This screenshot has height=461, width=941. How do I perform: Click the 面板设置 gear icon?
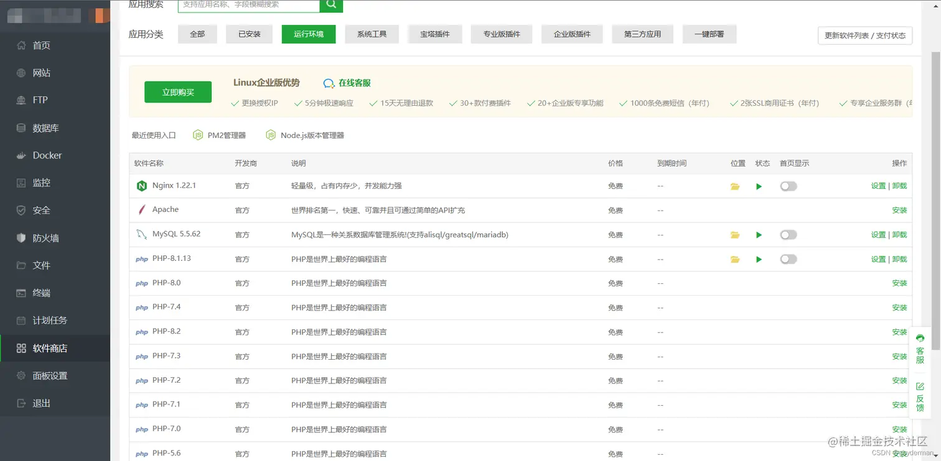21,375
